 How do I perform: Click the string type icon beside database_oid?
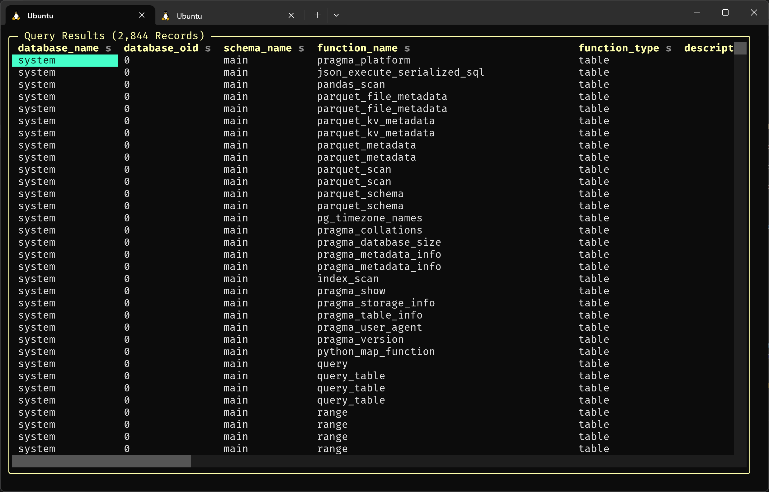point(208,49)
